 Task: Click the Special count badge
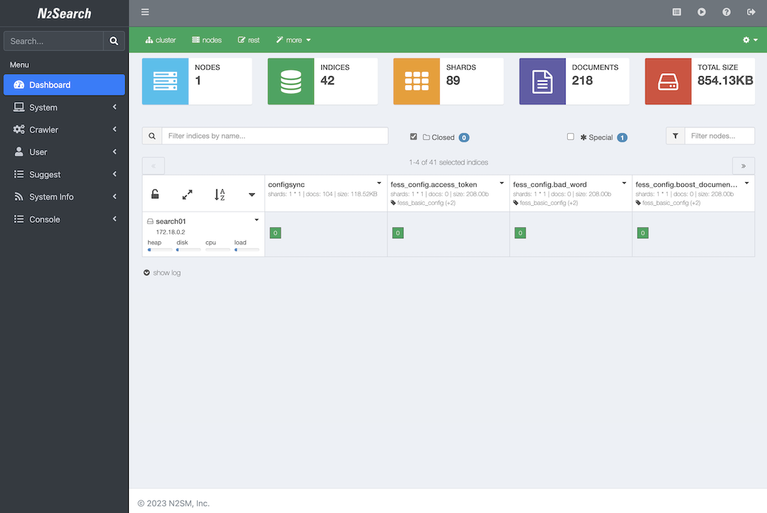coord(622,138)
